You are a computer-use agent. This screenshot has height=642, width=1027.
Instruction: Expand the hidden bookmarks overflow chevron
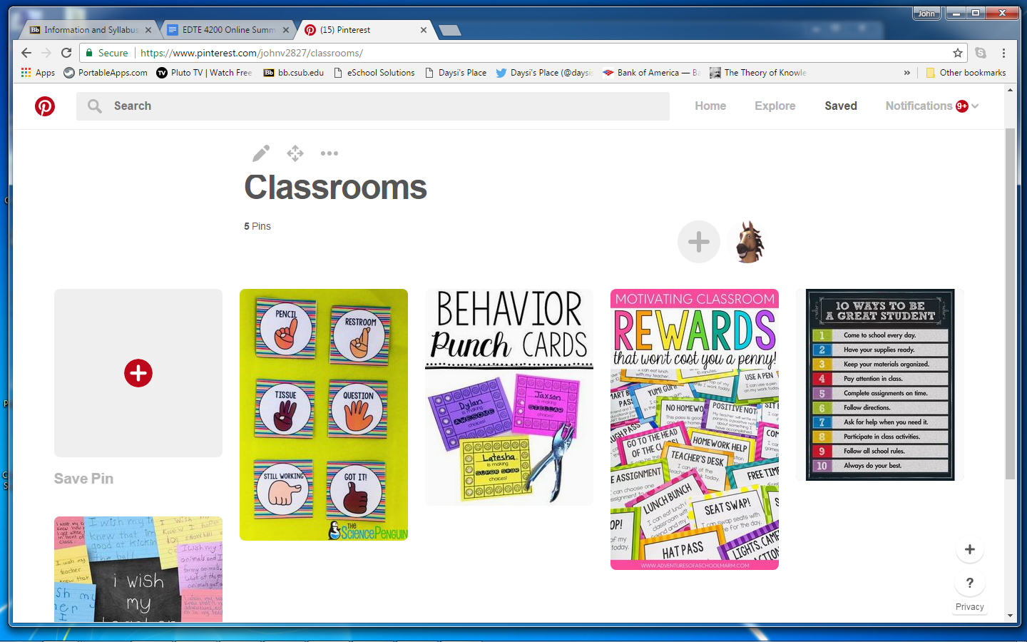coord(907,73)
